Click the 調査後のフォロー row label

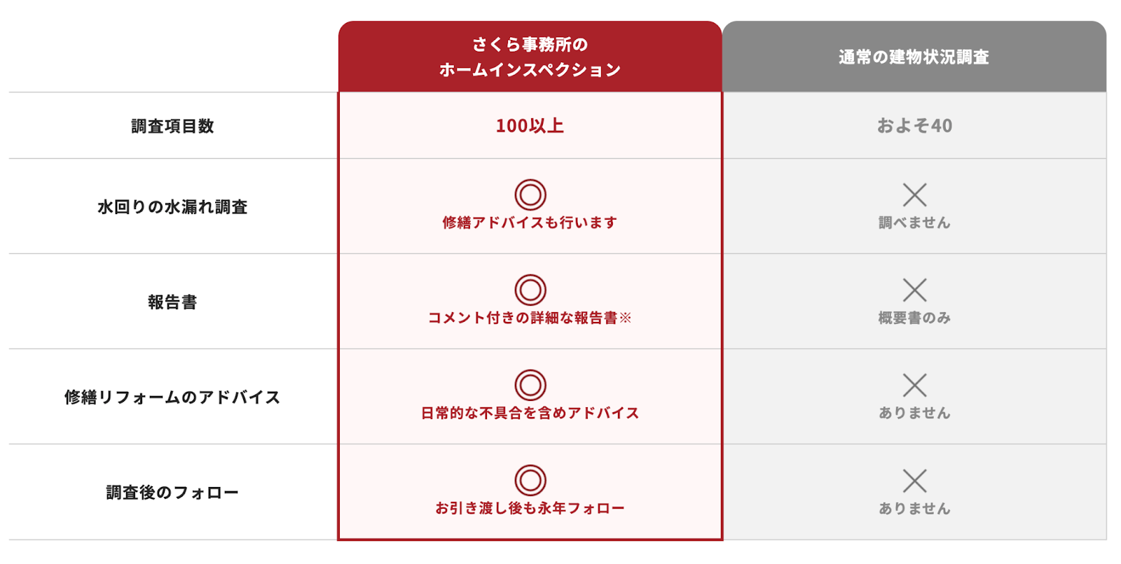click(172, 493)
